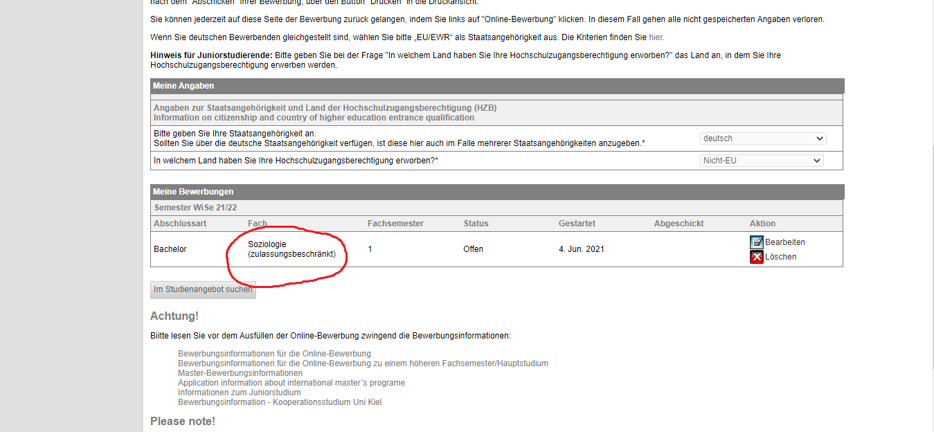This screenshot has height=432, width=934.
Task: Select the Informationen zum Juniorstudium link
Action: pyautogui.click(x=239, y=393)
